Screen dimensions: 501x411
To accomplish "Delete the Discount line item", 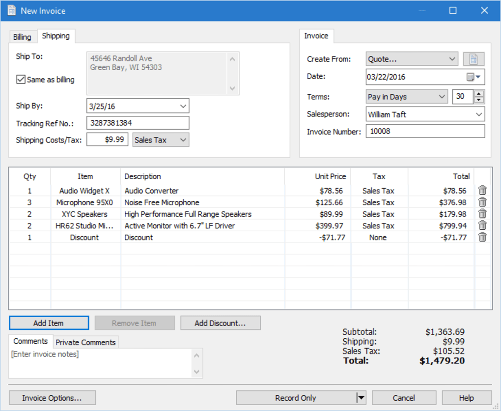I will pos(482,237).
